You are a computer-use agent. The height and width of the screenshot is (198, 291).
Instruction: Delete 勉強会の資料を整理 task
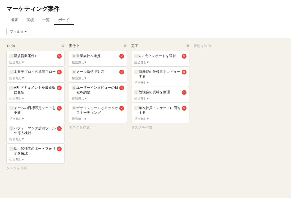click(x=184, y=92)
